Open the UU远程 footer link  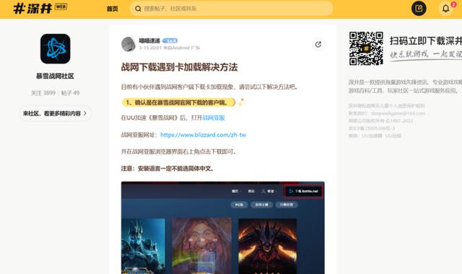(393, 136)
